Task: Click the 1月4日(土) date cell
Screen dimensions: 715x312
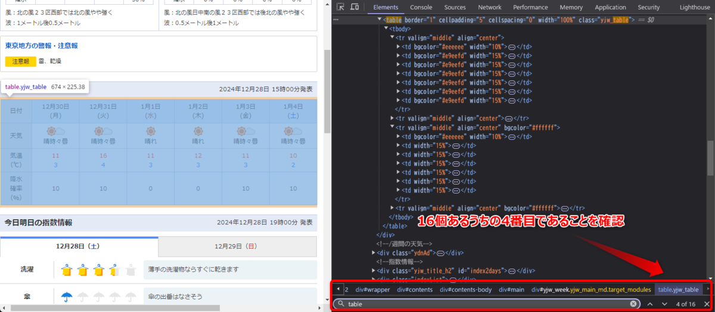Action: pos(293,110)
